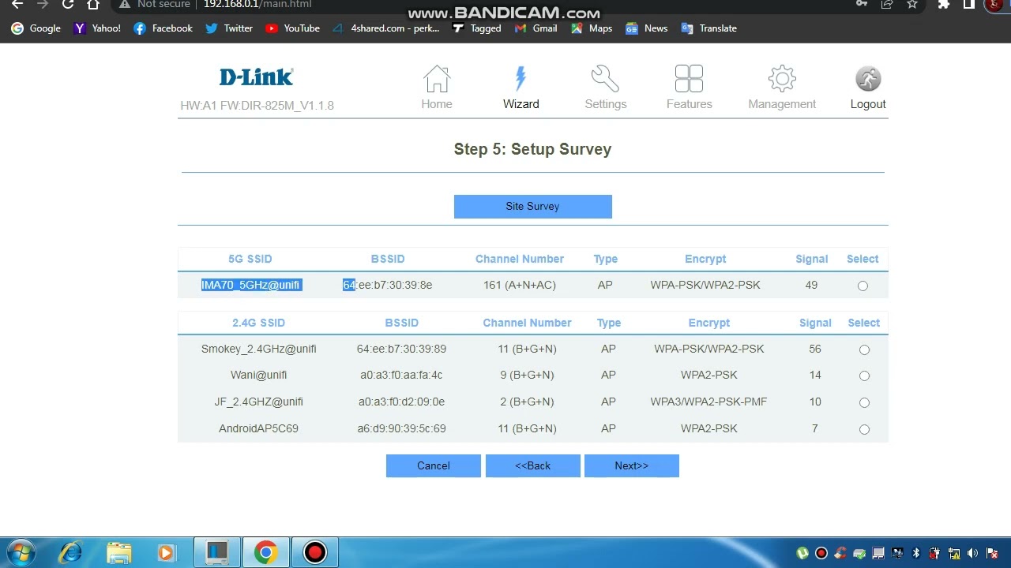Open the Settings wrench icon
Image resolution: width=1011 pixels, height=568 pixels.
click(x=605, y=79)
